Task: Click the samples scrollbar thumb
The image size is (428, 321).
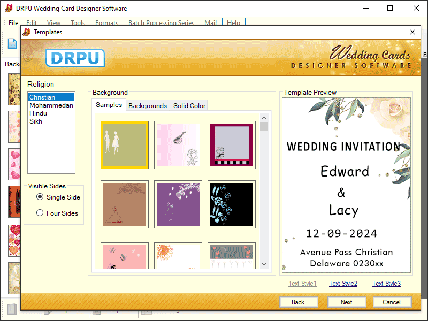Action: tap(264, 127)
